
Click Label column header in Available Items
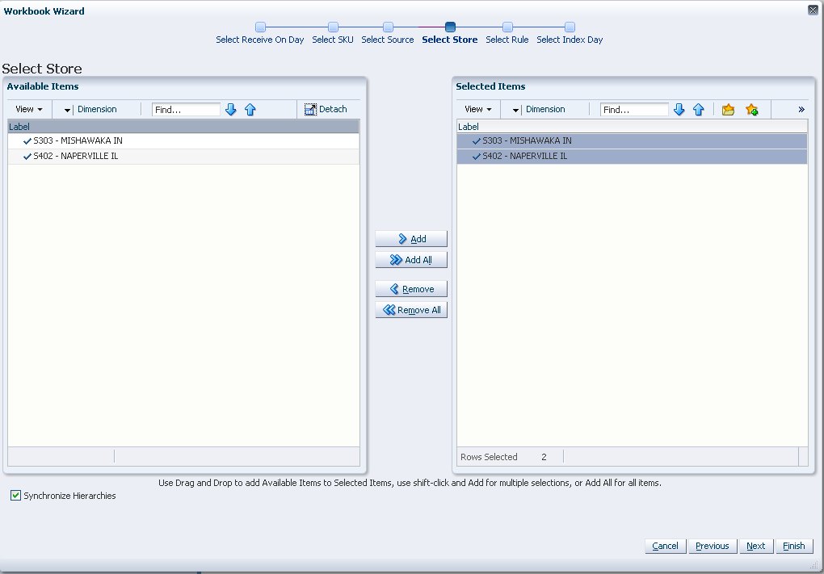coord(183,126)
